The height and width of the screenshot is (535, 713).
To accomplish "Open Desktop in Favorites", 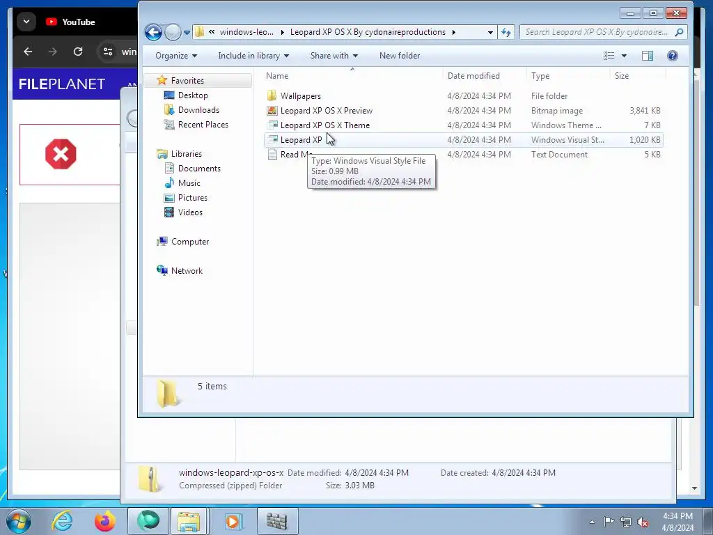I will pos(192,95).
